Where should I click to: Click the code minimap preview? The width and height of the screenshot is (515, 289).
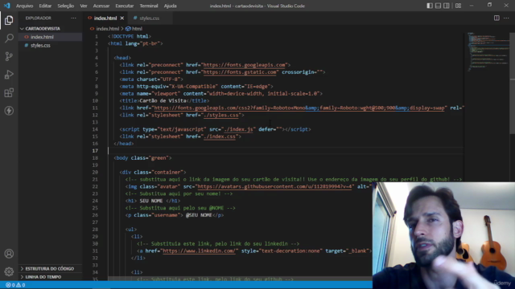488,51
